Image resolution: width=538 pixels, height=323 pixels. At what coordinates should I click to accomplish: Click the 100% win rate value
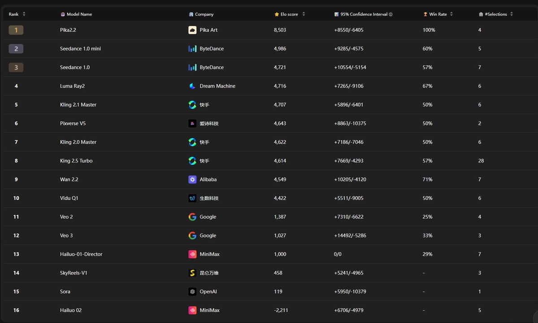pyautogui.click(x=429, y=30)
